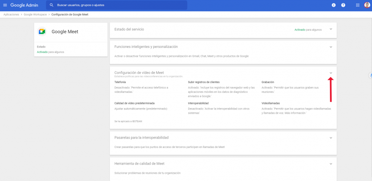This screenshot has width=372, height=181.
Task: Click 'Ajustar automáticamente (predeterminado)' value
Action: (x=141, y=109)
